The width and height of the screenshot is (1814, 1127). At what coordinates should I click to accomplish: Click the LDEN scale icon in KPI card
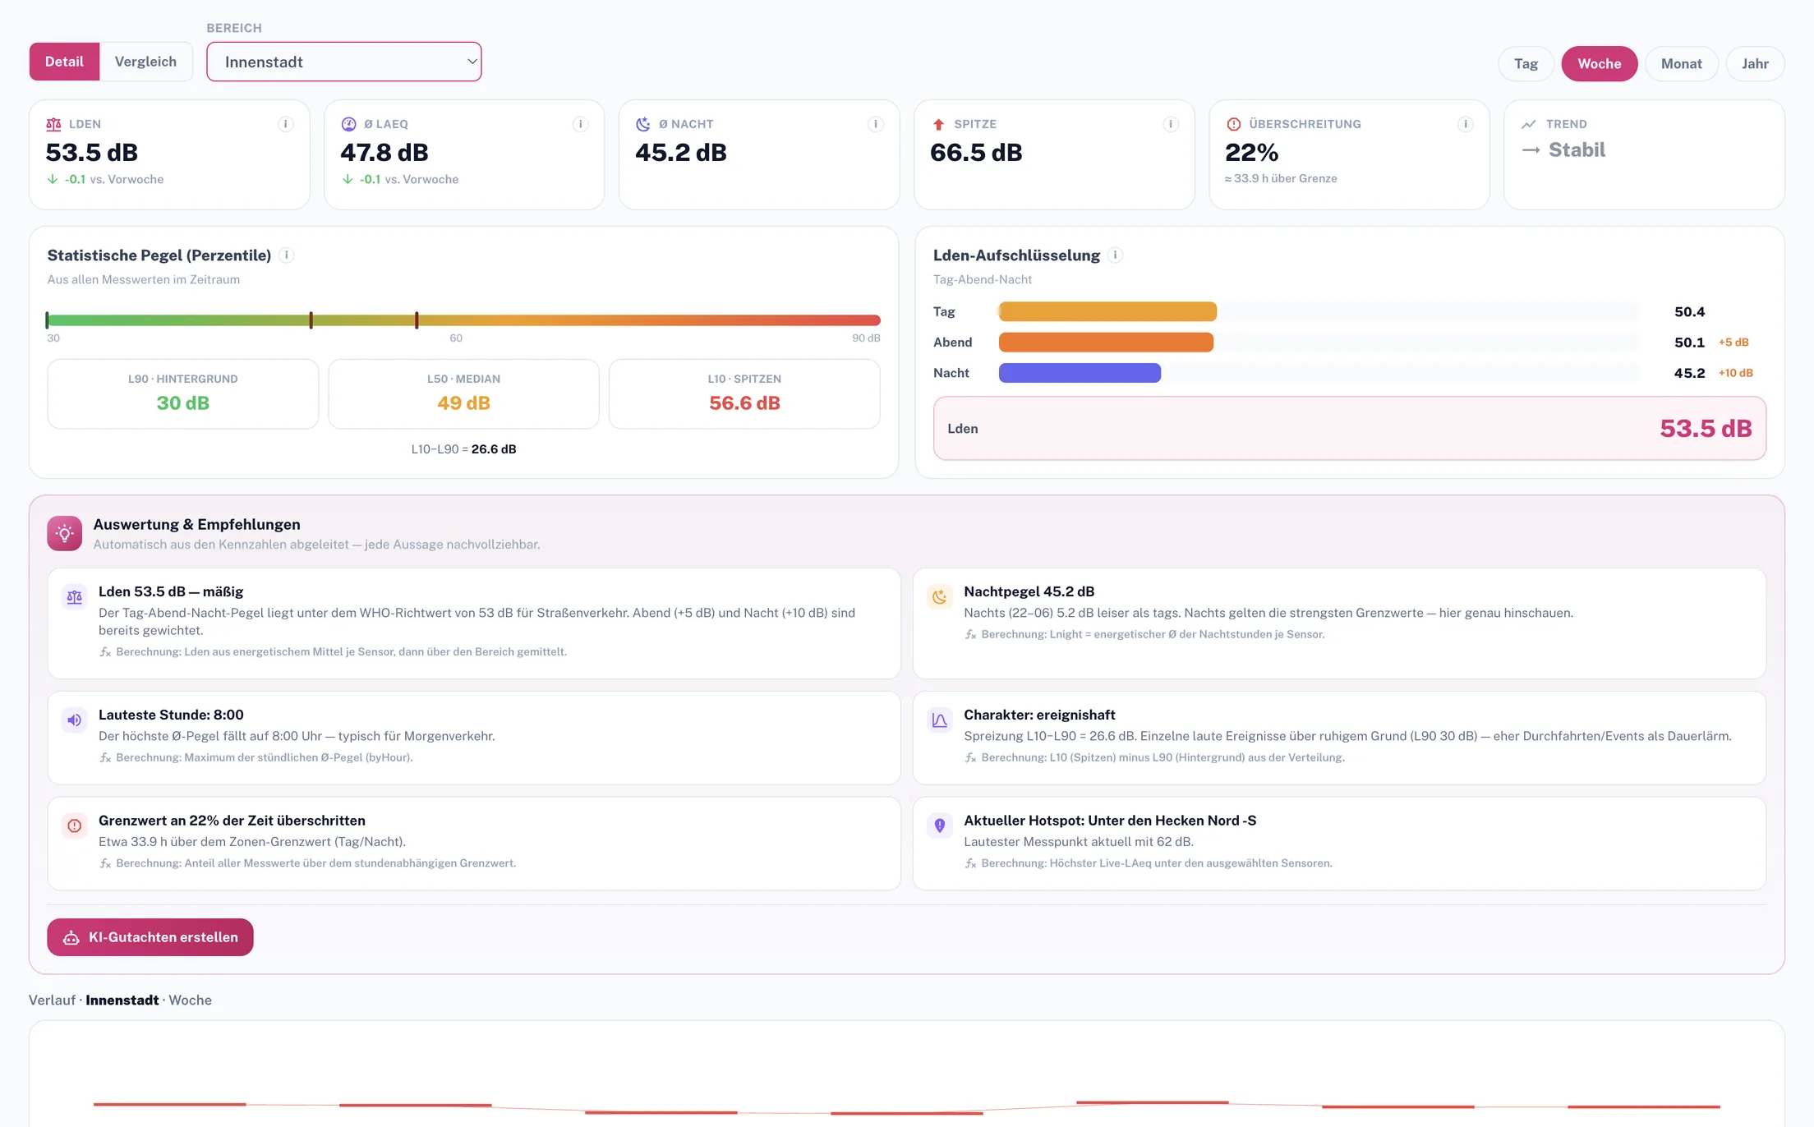[53, 124]
